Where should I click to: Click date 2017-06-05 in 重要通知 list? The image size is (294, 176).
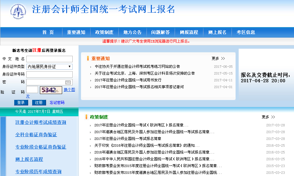tap(223, 67)
